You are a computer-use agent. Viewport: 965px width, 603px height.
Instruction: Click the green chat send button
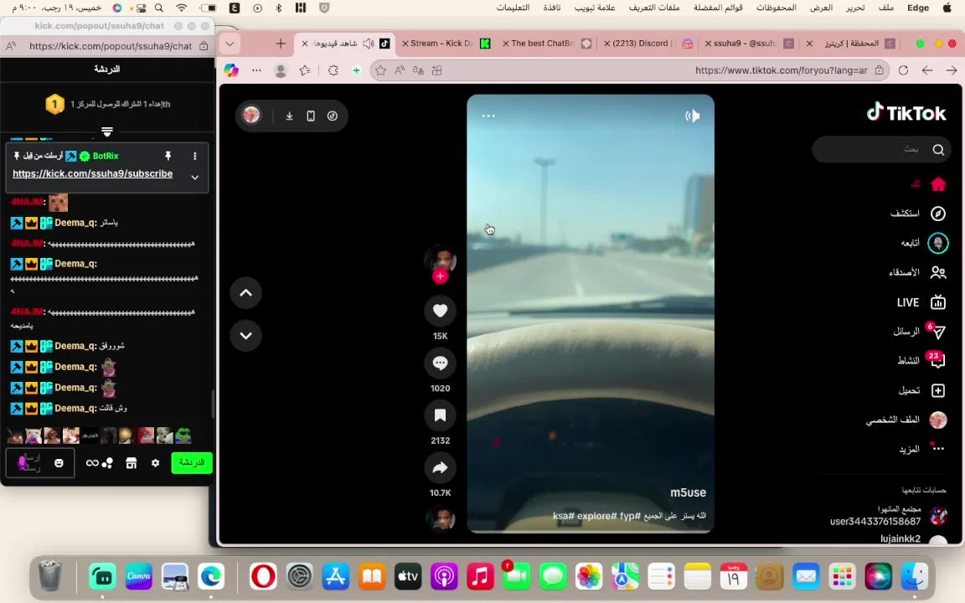coord(192,462)
